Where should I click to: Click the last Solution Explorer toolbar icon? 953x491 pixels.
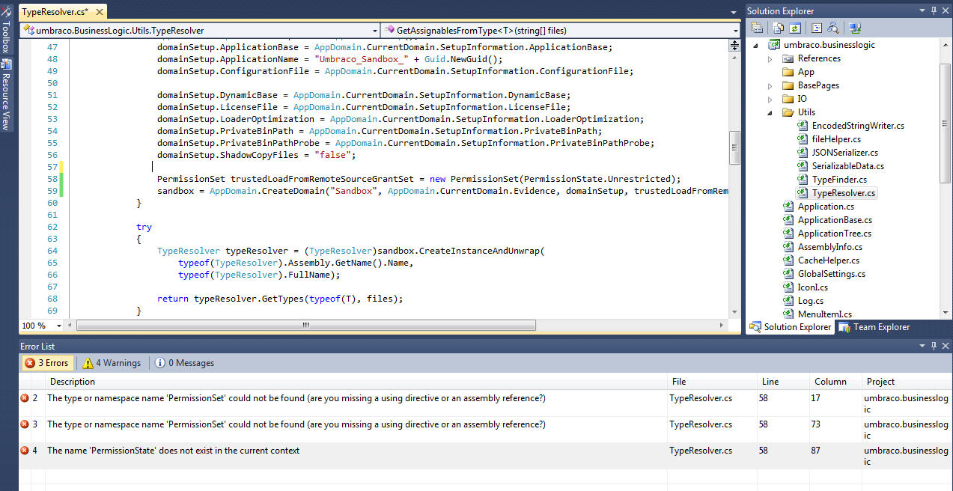tap(853, 28)
